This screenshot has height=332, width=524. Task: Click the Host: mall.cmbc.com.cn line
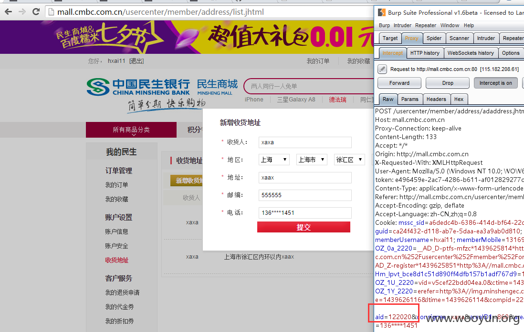point(410,120)
